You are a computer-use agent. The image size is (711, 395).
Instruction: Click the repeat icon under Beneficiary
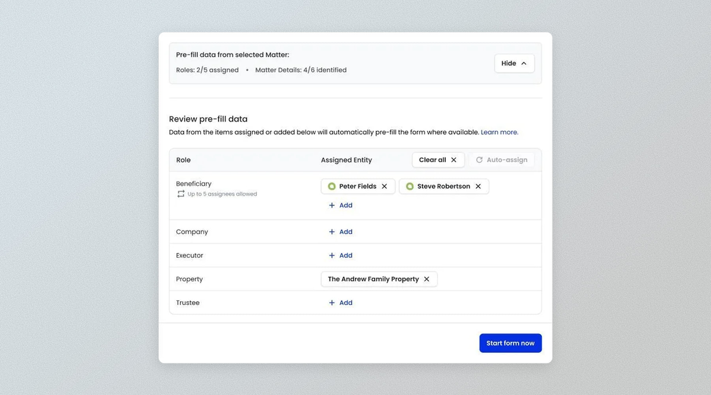181,194
